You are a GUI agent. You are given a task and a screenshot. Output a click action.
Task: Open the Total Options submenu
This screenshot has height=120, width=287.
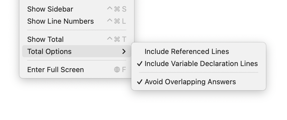coord(77,51)
